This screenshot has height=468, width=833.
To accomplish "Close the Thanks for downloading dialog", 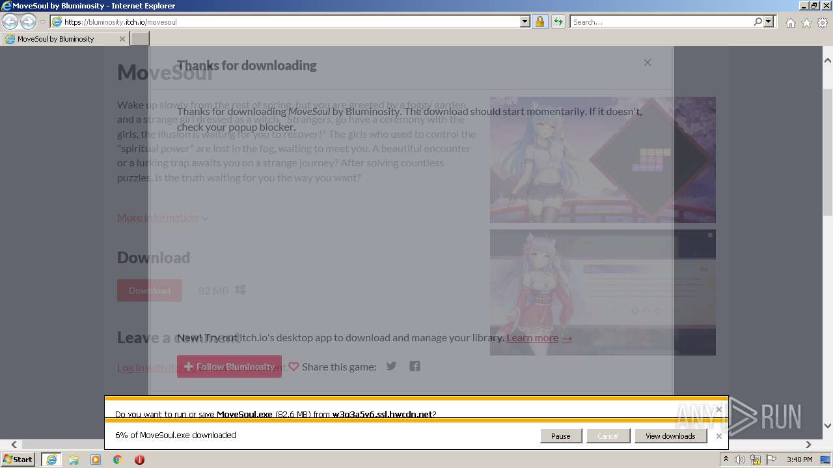I will [647, 62].
